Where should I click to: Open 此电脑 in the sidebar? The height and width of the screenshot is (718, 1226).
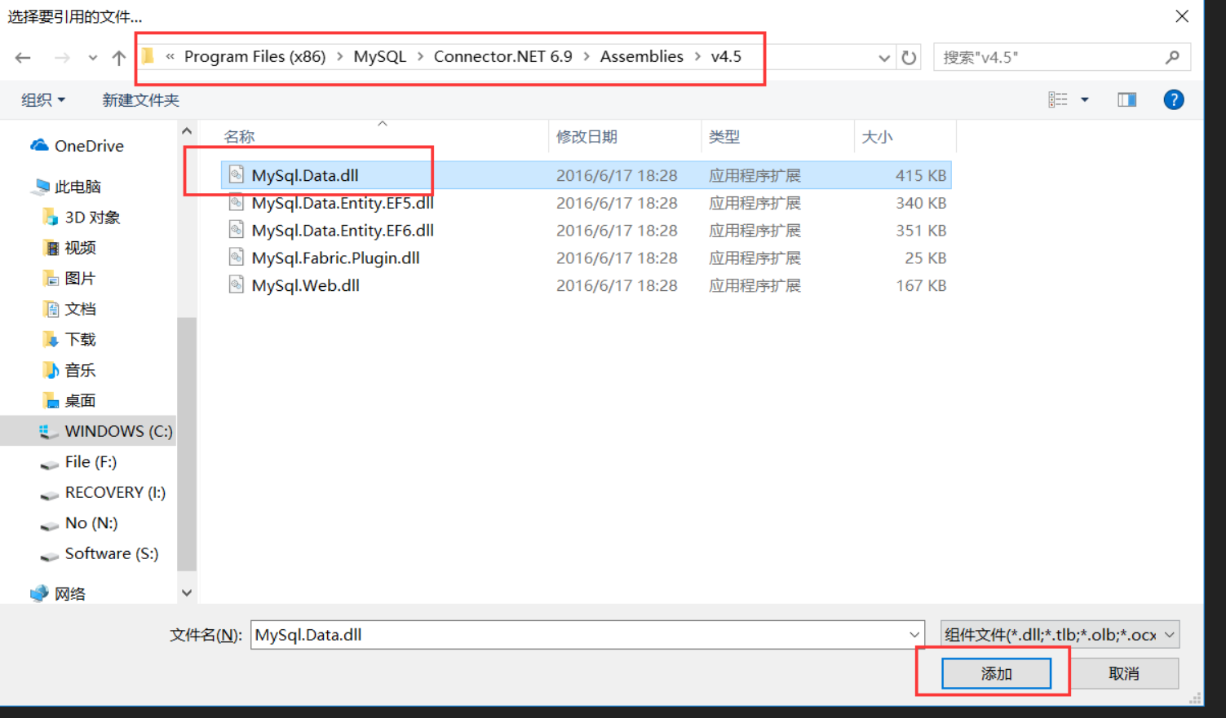(77, 187)
